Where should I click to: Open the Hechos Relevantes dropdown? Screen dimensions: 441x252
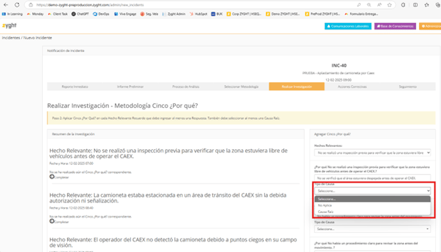pos(372,153)
